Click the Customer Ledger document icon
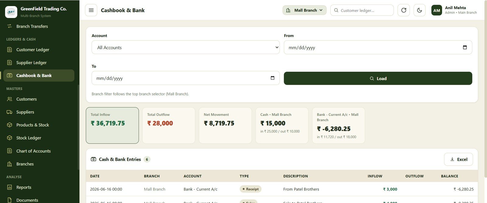Screen dimensions: 487x203 (x=9, y=50)
